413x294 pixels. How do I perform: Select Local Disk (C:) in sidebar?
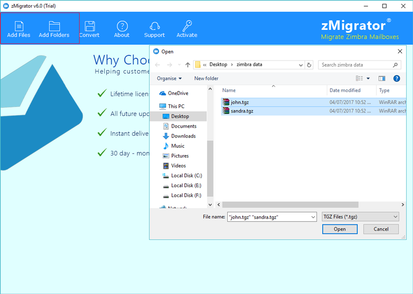click(186, 176)
